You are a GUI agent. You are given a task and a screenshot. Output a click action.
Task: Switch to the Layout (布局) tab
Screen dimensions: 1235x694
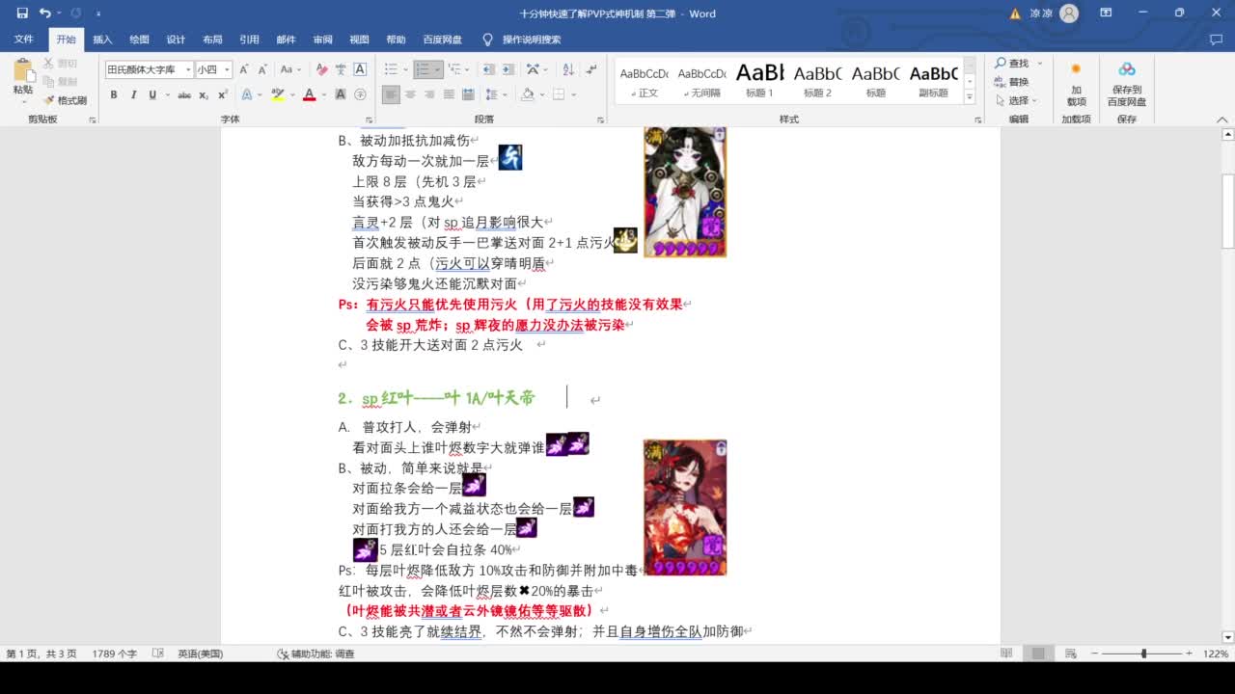tap(212, 40)
